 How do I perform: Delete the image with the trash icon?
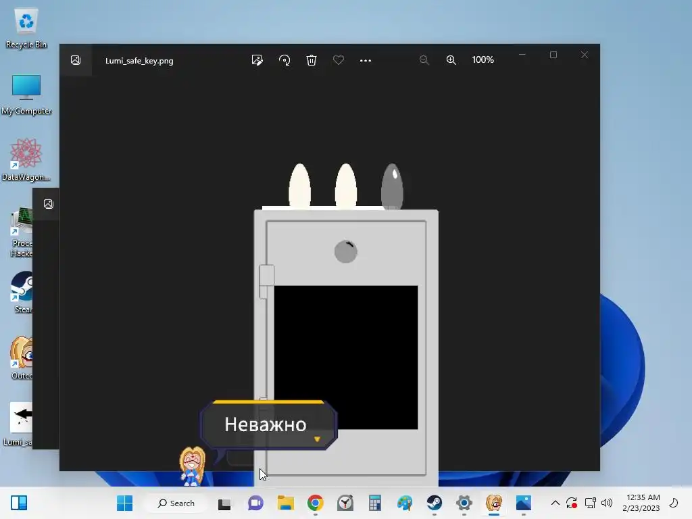312,60
